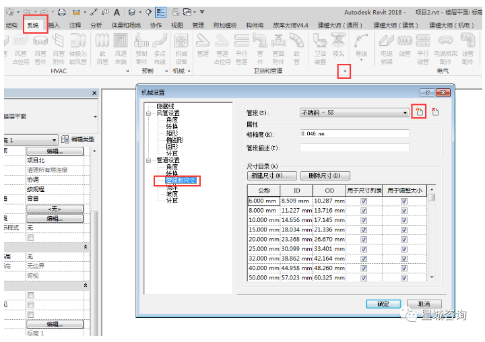This screenshot has height=342, width=485.
Task: Click the Aligned Dimension icon
Action: [x=94, y=12]
